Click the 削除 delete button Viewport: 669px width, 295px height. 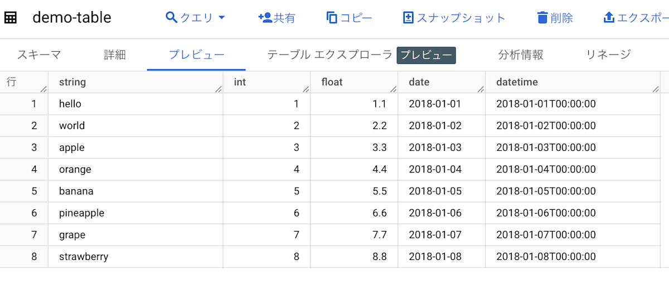point(555,18)
